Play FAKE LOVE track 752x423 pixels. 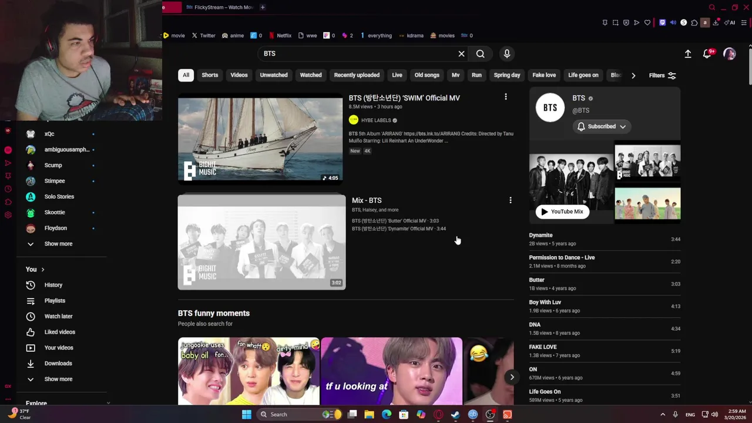click(605, 351)
